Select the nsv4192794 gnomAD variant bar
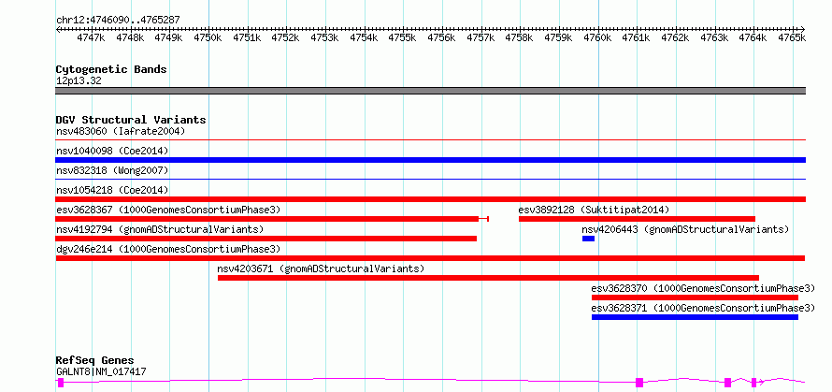The image size is (832, 392). (x=266, y=239)
